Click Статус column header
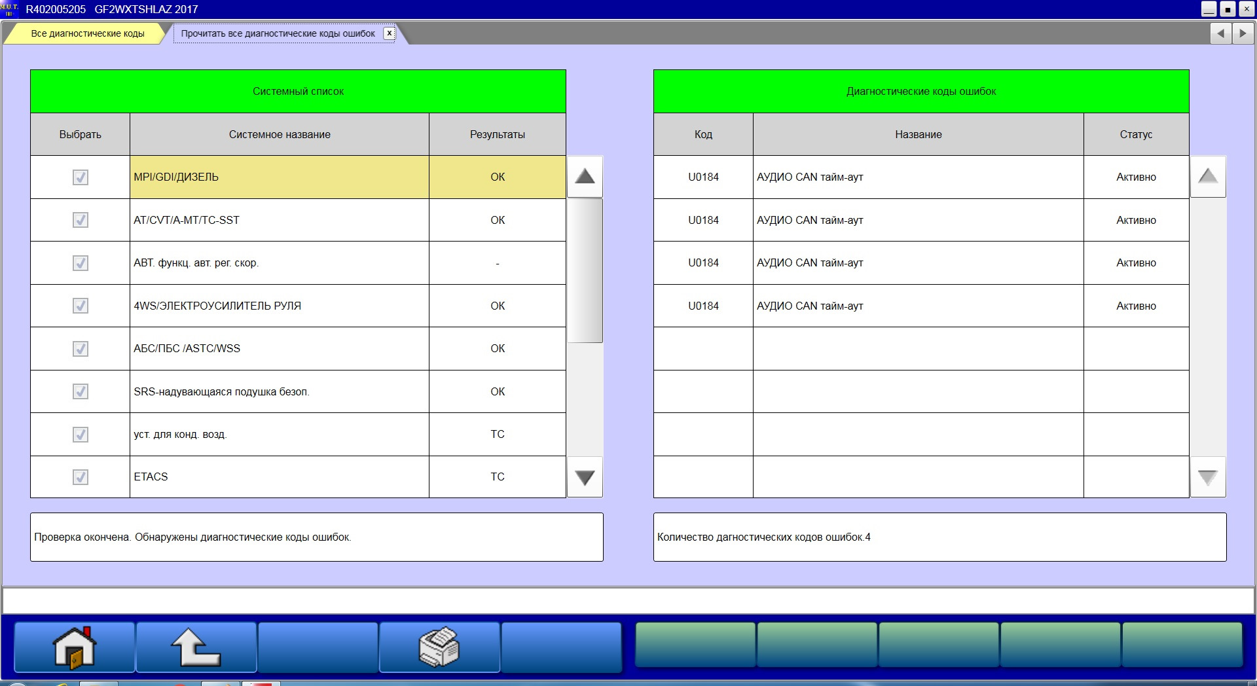The image size is (1257, 686). pos(1136,134)
